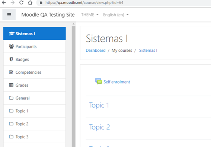Open the Sistemas I breadcrumb link
211x147 pixels.
point(148,50)
